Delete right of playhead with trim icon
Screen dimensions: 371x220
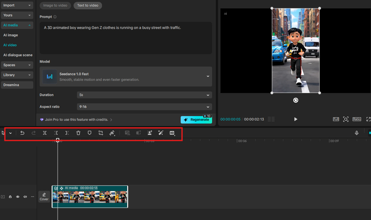tap(67, 133)
